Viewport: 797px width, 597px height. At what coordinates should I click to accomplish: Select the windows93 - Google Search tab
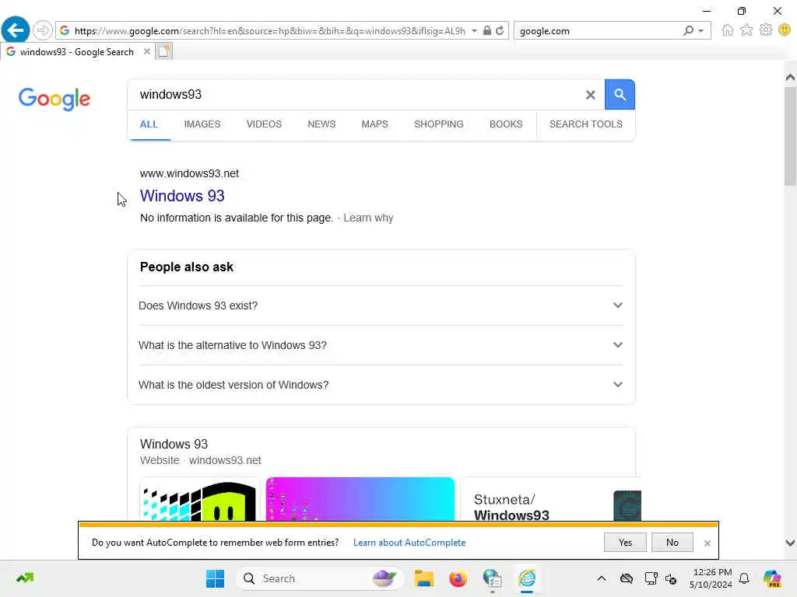77,52
